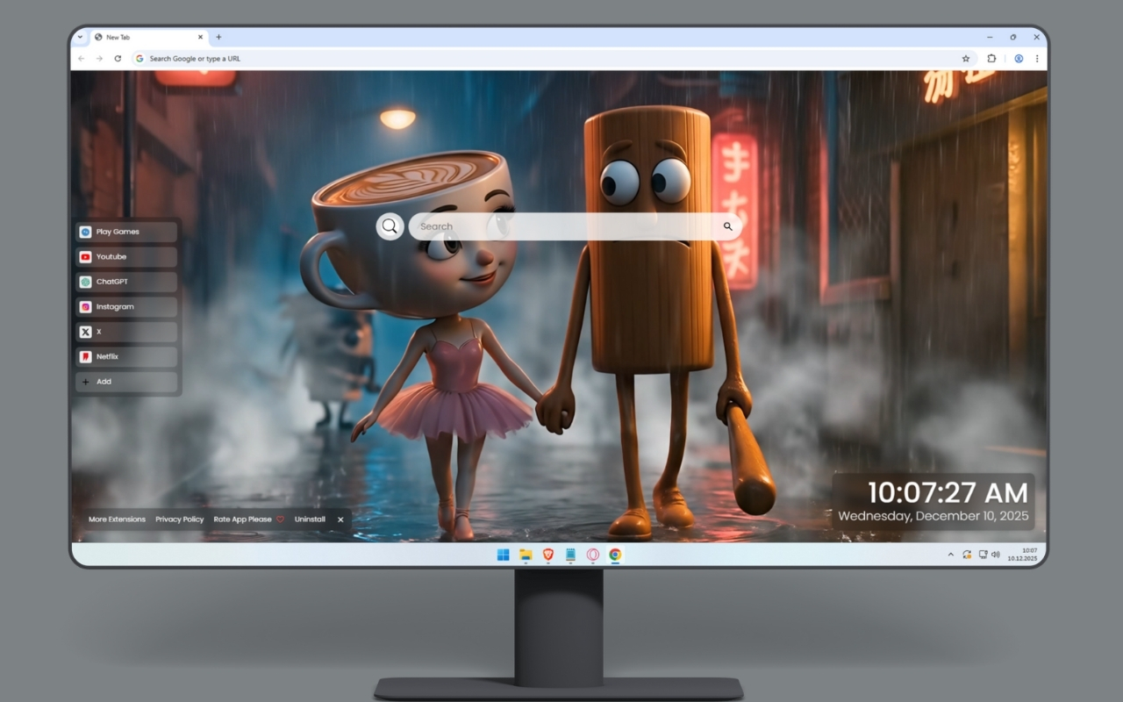The height and width of the screenshot is (702, 1123).
Task: Launch the ChatGPT shortcut
Action: click(127, 283)
